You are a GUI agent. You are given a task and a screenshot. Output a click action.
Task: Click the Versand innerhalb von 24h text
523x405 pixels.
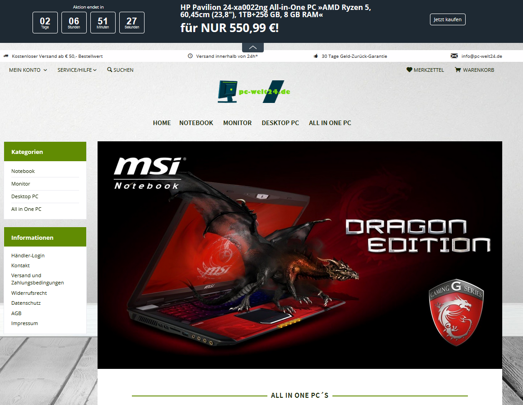[227, 56]
